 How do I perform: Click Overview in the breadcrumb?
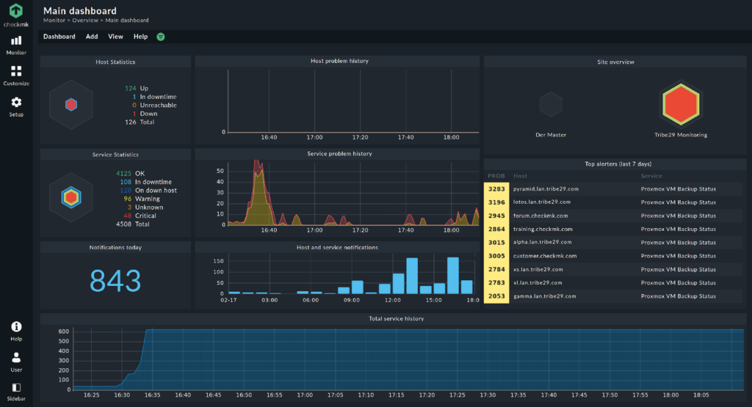coord(85,21)
